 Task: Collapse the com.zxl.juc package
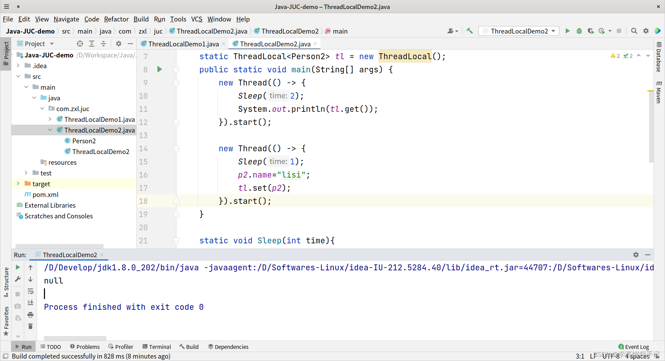(42, 108)
